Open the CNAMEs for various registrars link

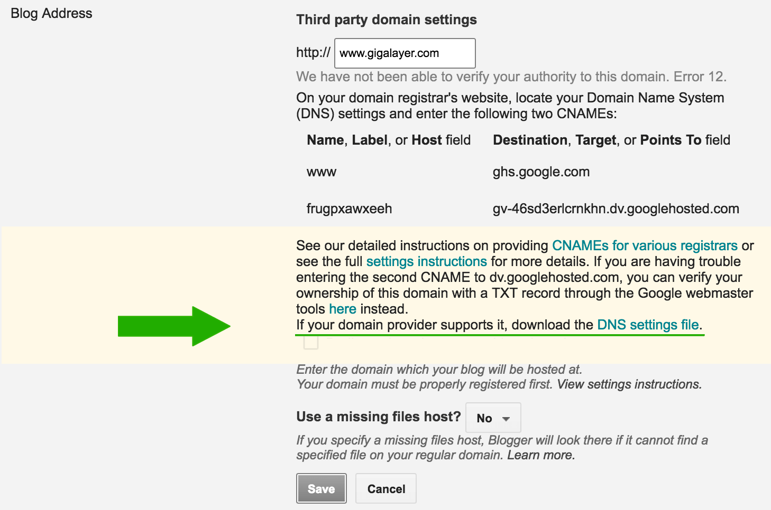(x=644, y=245)
